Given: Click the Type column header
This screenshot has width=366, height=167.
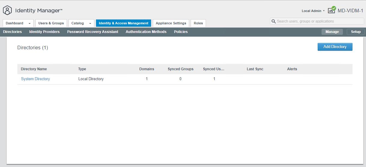Looking at the screenshot, I should [82, 69].
